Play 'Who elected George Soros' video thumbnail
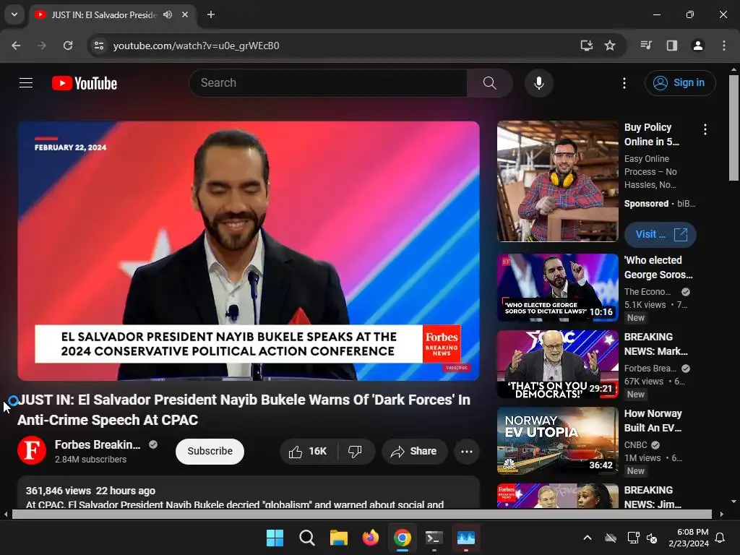The image size is (740, 555). click(x=557, y=288)
